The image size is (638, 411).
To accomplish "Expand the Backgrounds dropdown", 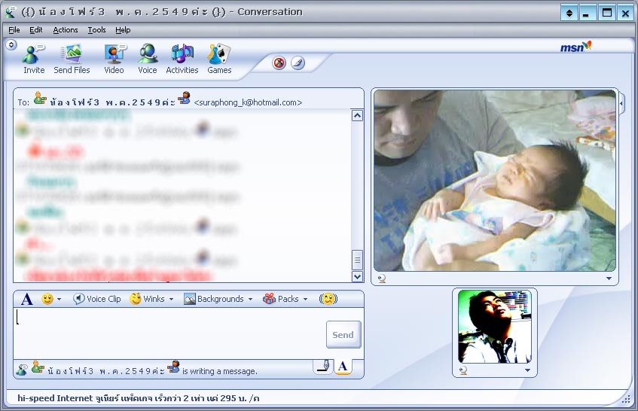I will tap(218, 299).
